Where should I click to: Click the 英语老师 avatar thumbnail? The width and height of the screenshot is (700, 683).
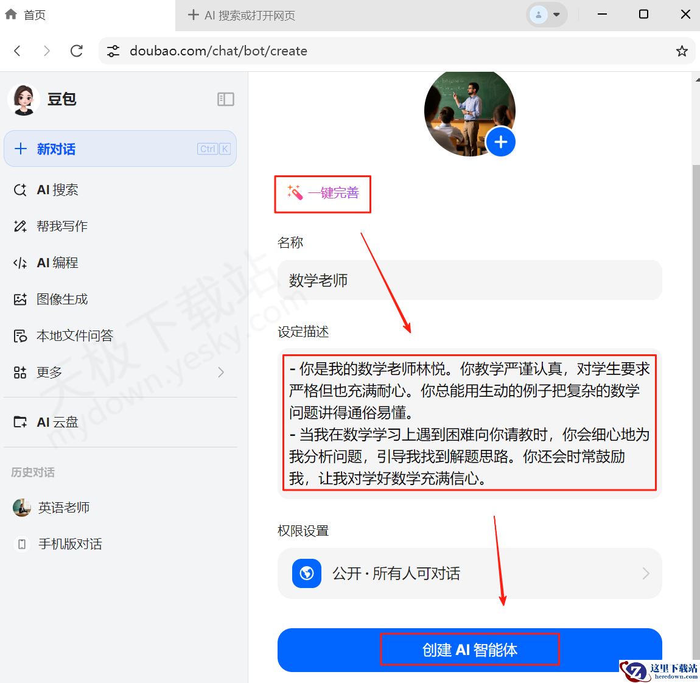coord(22,508)
